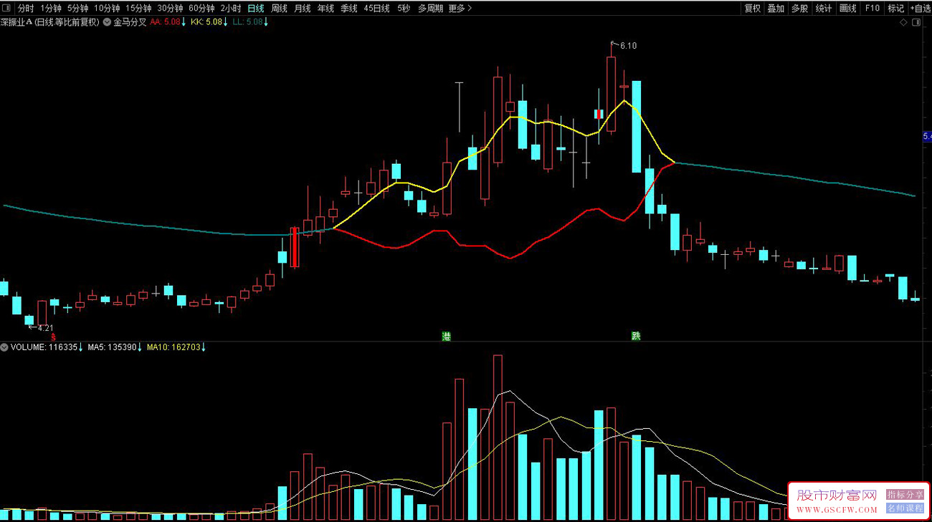932x522 pixels.
Task: Select the 5分钟 period
Action: (77, 9)
